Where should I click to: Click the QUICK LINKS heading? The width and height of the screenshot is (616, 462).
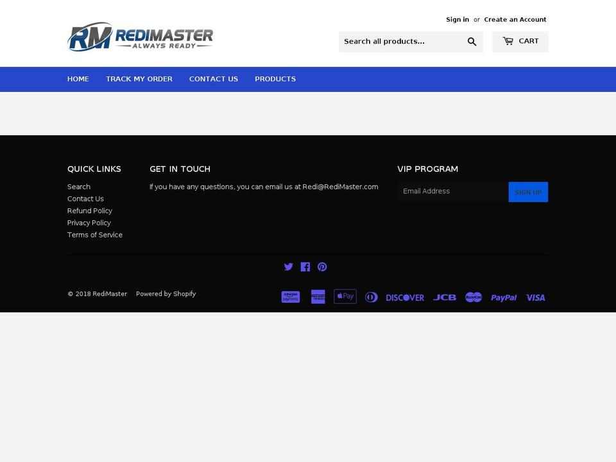[94, 169]
